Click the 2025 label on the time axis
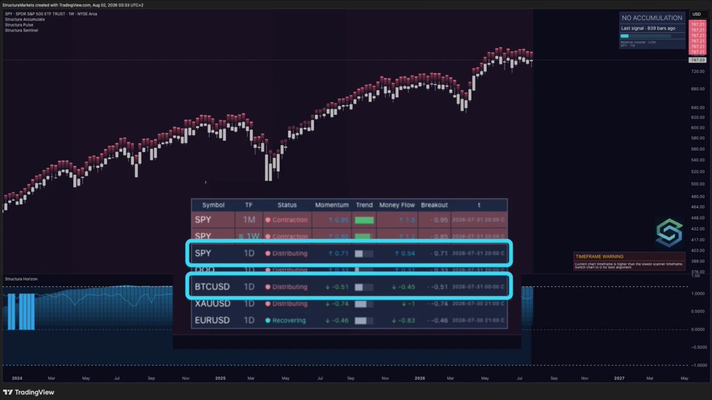Viewport: 712px width, 400px height. (221, 377)
